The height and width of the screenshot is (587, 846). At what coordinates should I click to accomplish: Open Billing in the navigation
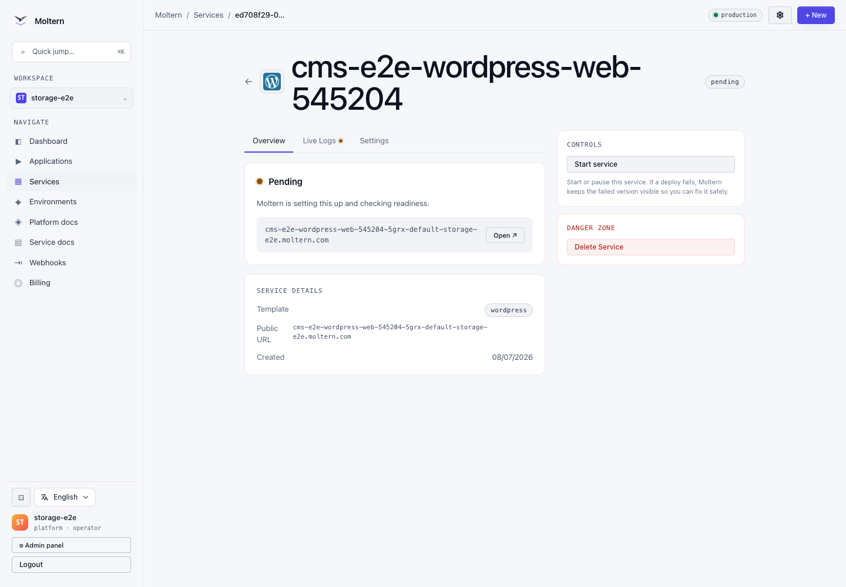pyautogui.click(x=71, y=283)
